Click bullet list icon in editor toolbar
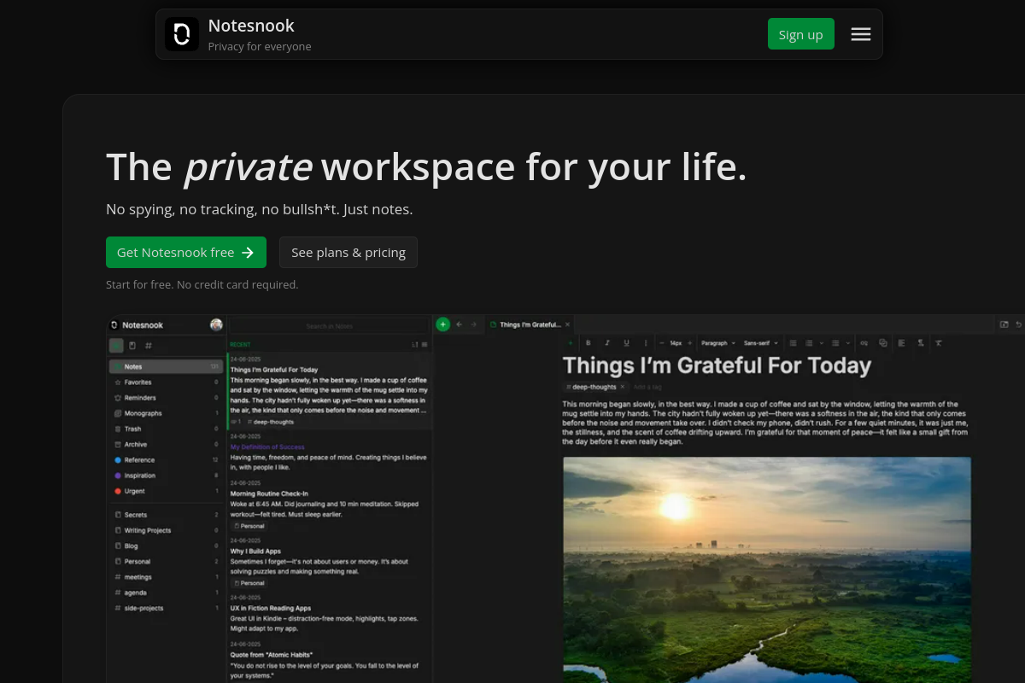The image size is (1025, 683). pos(794,343)
